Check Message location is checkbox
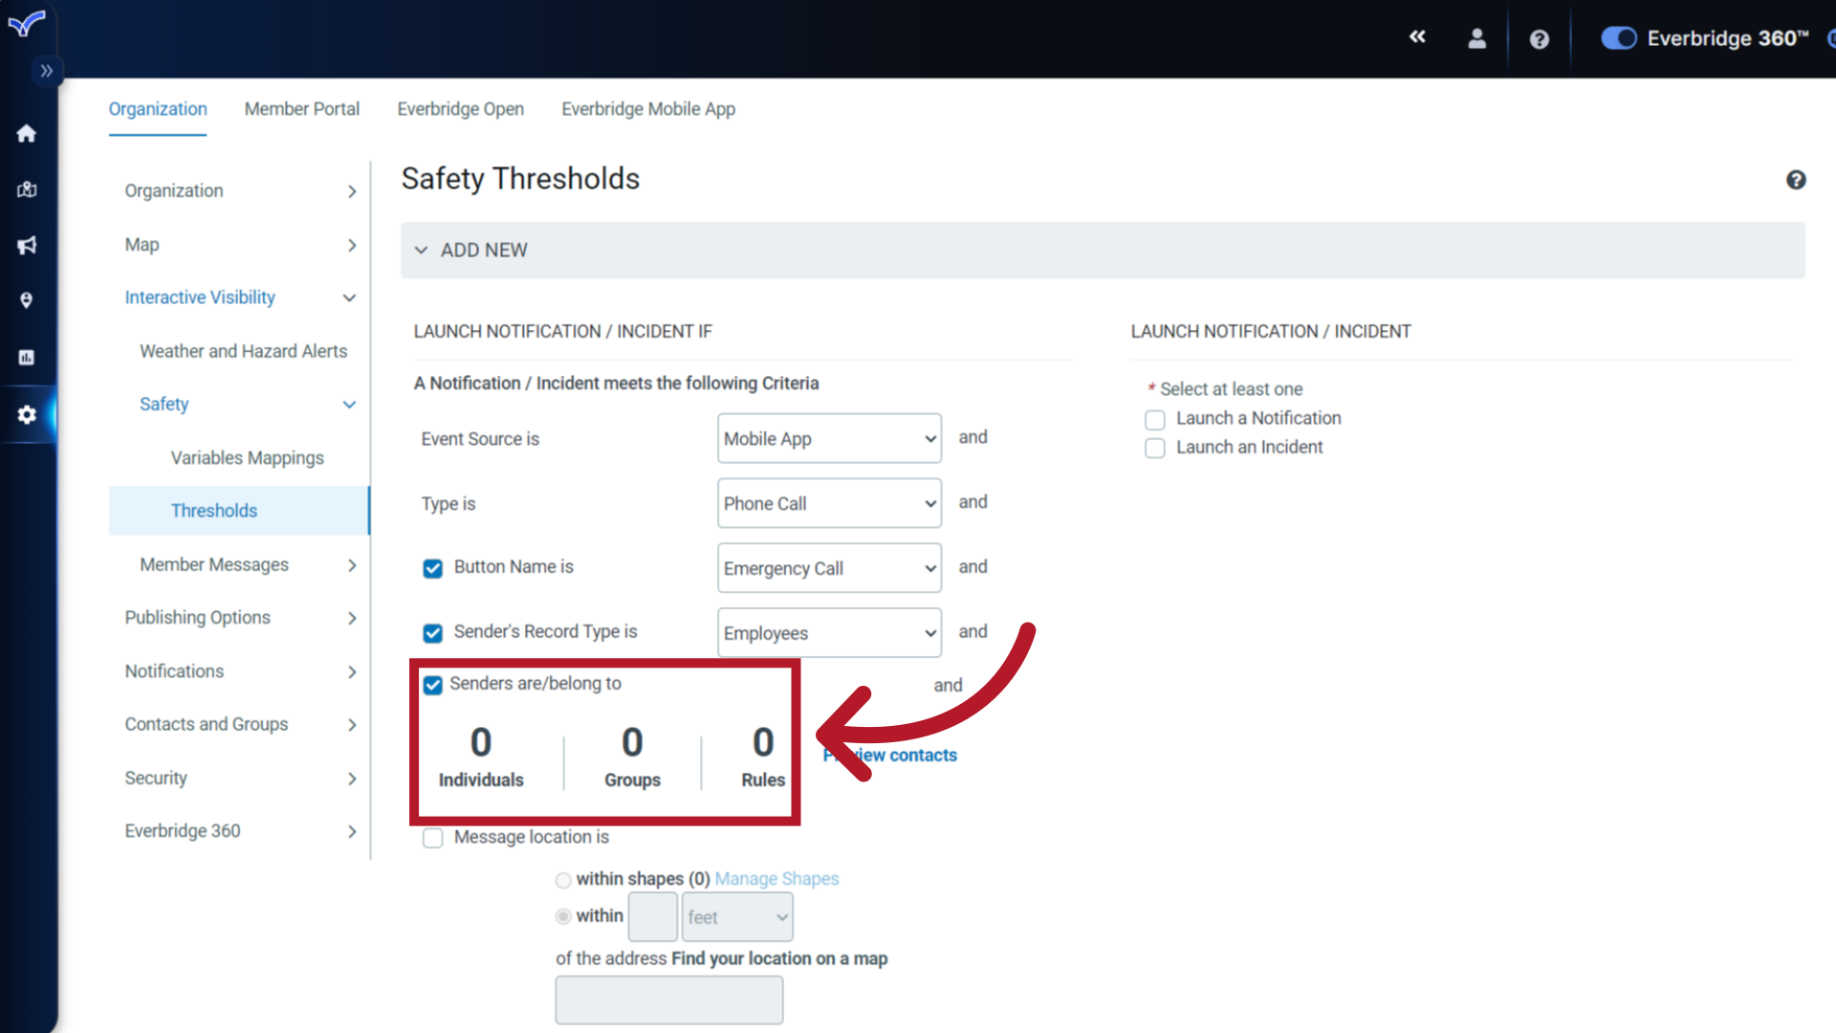1836x1033 pixels. pyautogui.click(x=433, y=838)
